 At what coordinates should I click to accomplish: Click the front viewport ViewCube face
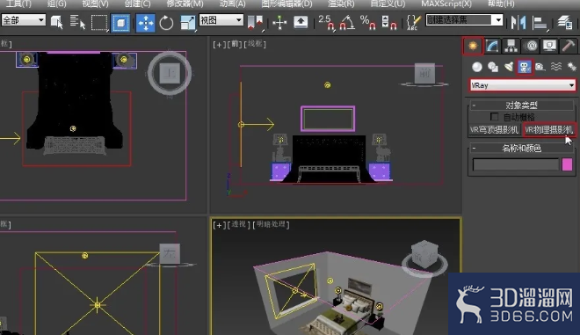tap(424, 74)
